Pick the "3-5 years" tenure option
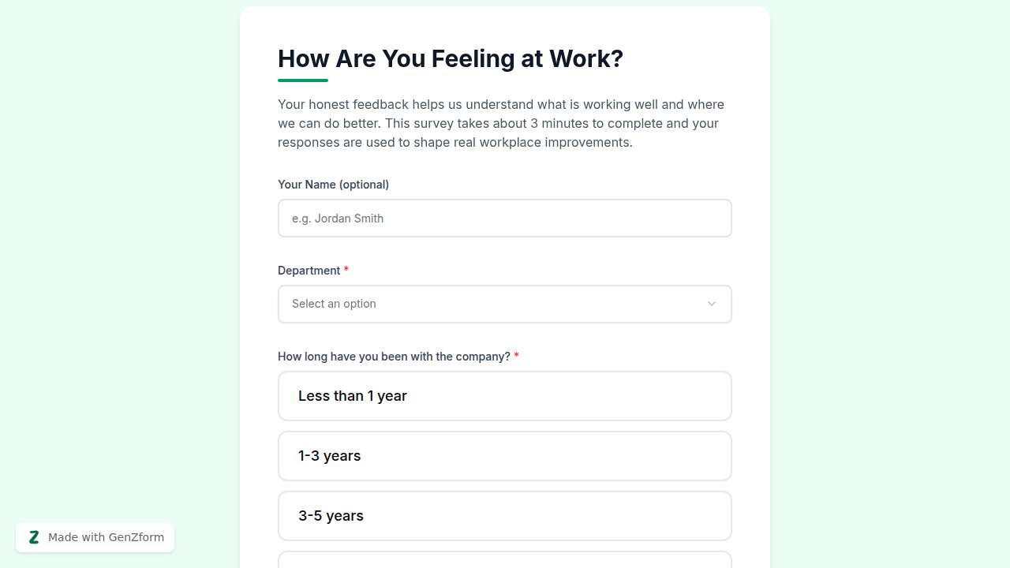Viewport: 1010px width, 568px height. (505, 516)
